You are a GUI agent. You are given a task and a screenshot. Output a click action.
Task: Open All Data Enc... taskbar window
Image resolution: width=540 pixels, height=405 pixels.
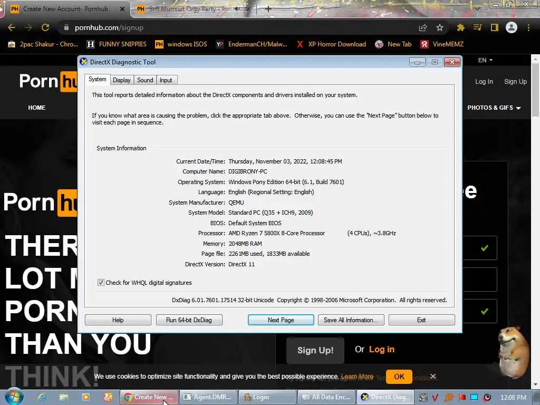tap(326, 397)
